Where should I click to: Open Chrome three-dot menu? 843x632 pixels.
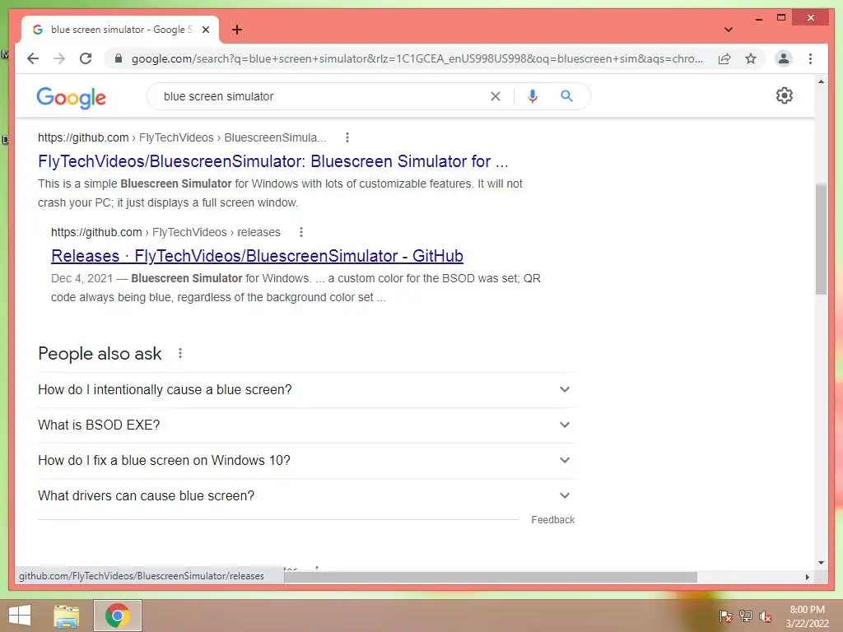[x=810, y=58]
